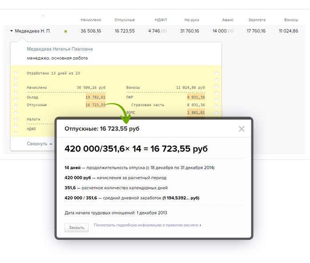Select the На руки column header
Image resolution: width=310 pixels, height=263 pixels.
(x=190, y=20)
